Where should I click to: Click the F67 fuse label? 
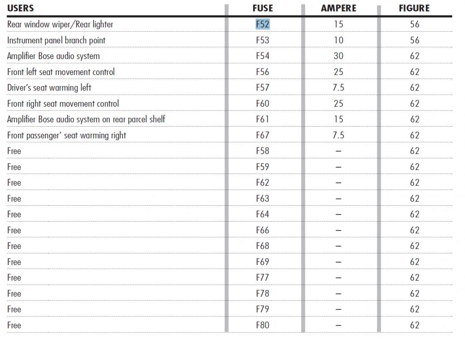pos(263,135)
